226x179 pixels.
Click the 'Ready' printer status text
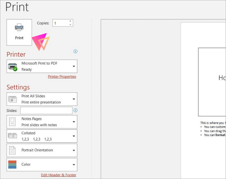[26, 70]
